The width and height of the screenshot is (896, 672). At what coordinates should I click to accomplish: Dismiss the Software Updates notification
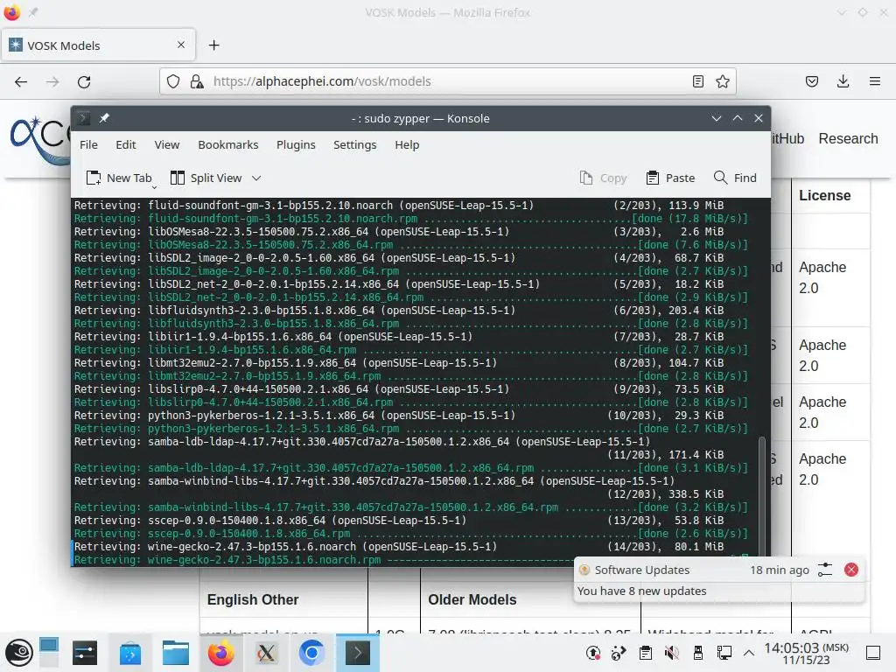[x=850, y=570]
